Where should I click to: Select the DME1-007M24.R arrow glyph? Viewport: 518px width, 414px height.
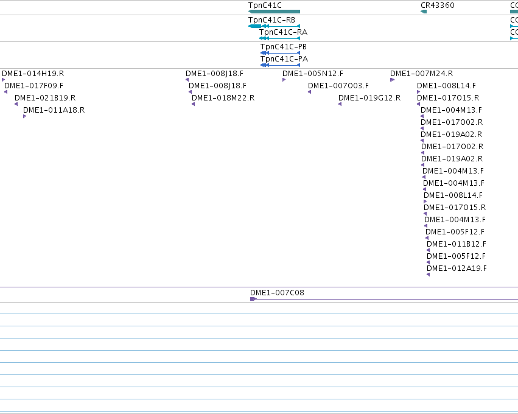pos(393,80)
